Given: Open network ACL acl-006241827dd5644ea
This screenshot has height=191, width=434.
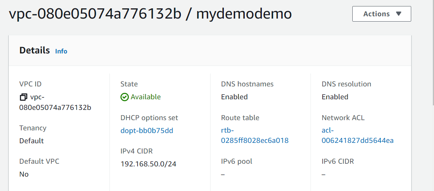Looking at the screenshot, I should [357, 136].
